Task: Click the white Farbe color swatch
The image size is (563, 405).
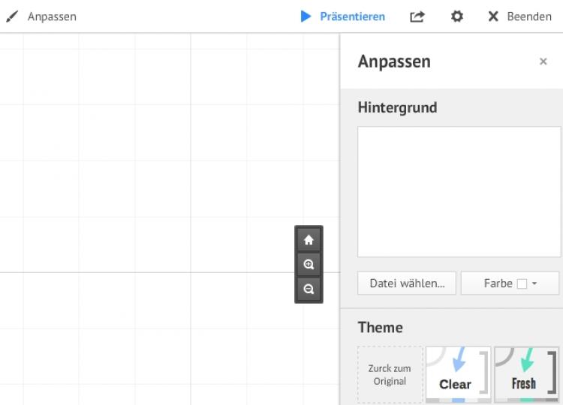Action: tap(522, 283)
